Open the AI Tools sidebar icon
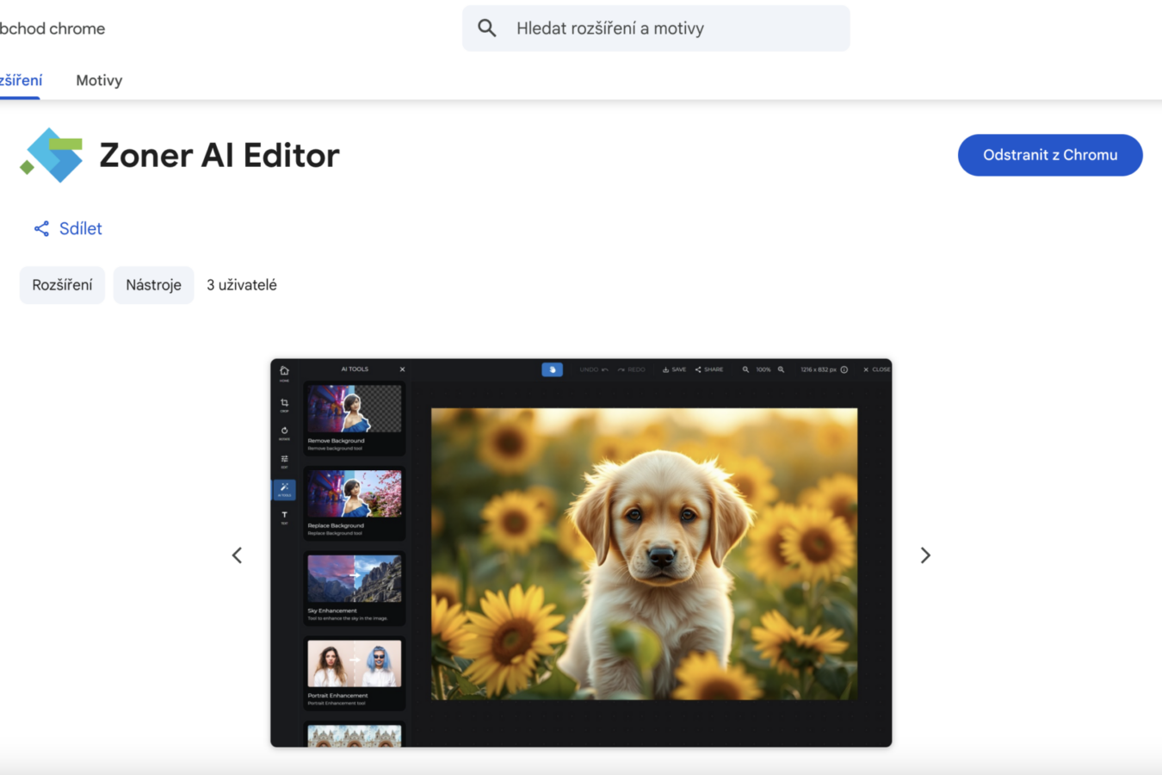 pyautogui.click(x=284, y=489)
